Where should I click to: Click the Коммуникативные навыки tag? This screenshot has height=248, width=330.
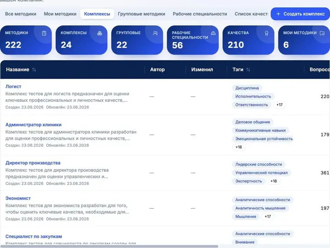[260, 130]
